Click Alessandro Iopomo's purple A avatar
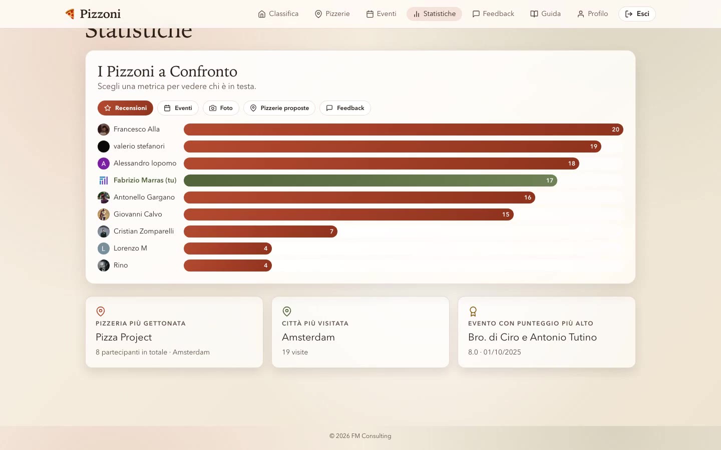 point(104,163)
